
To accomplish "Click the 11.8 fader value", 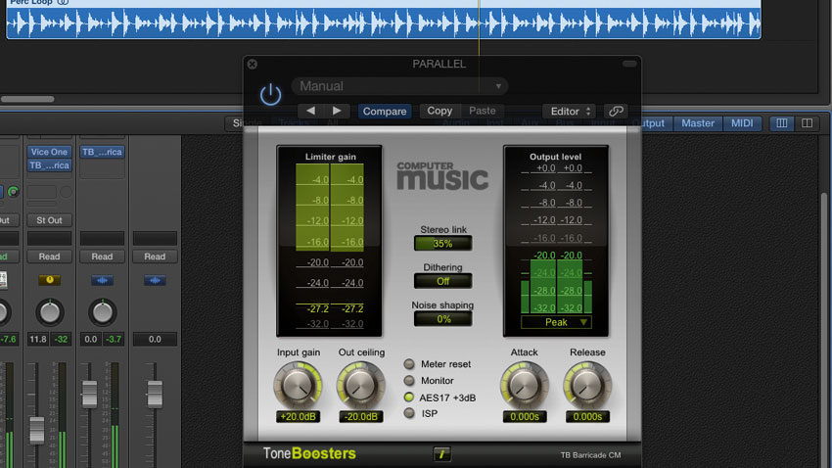I will coord(37,339).
